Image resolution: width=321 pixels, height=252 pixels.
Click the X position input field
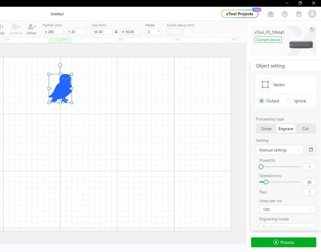53,32
